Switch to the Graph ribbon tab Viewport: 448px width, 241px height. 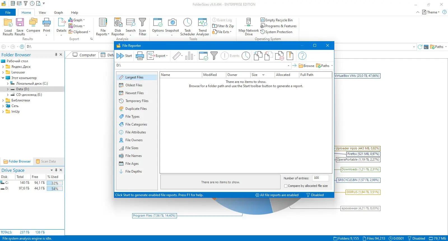(59, 13)
